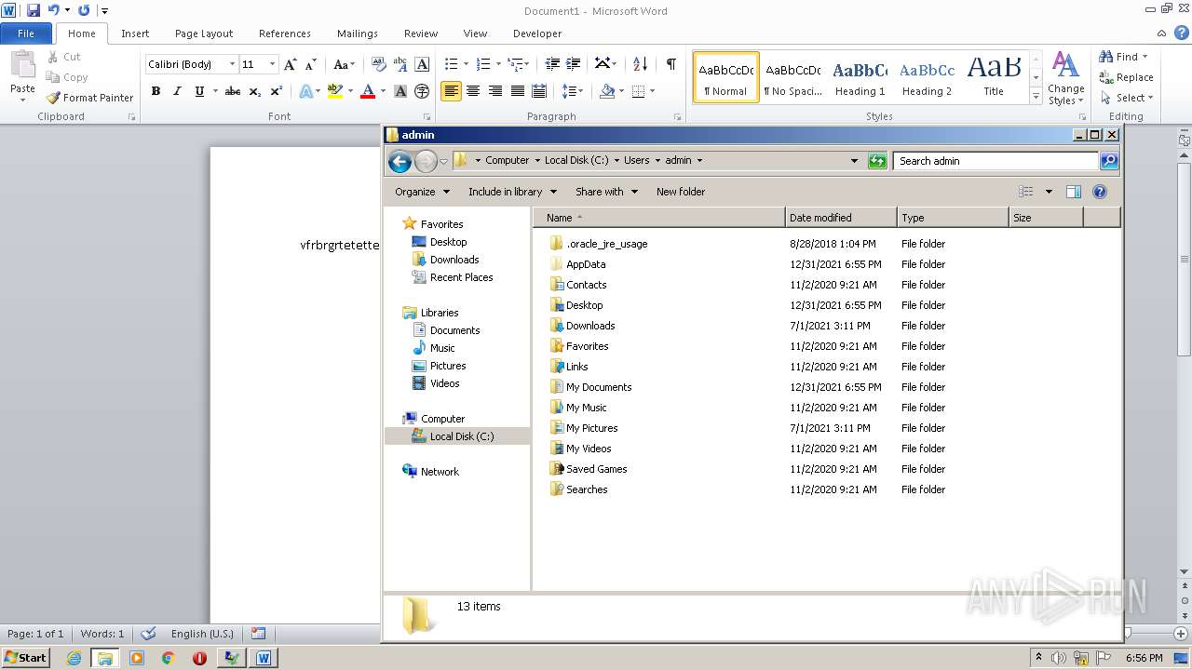Click the Undo icon in Quick Access Toolbar

[54, 10]
